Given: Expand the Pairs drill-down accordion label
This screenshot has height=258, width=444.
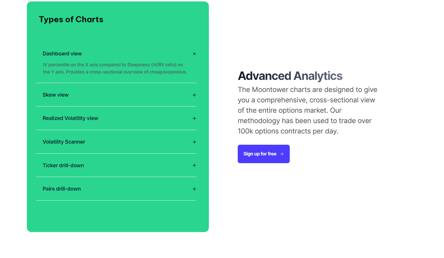Looking at the screenshot, I should point(62,189).
